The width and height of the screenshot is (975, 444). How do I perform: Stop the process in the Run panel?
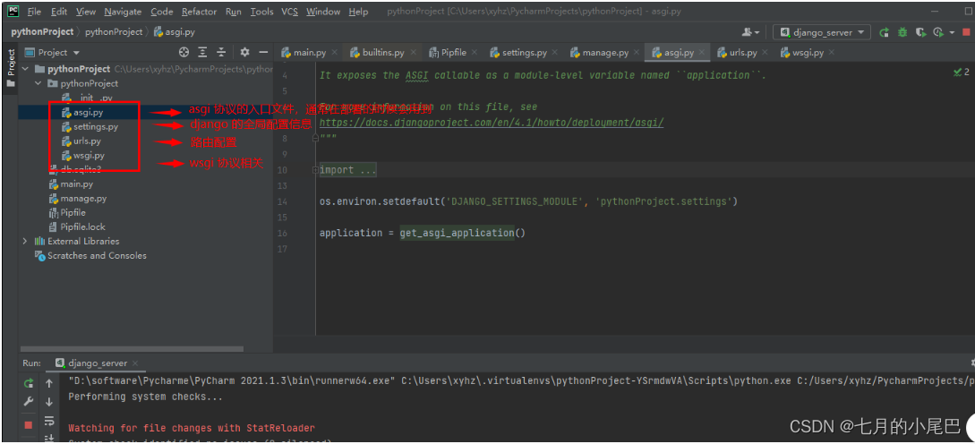[x=29, y=424]
